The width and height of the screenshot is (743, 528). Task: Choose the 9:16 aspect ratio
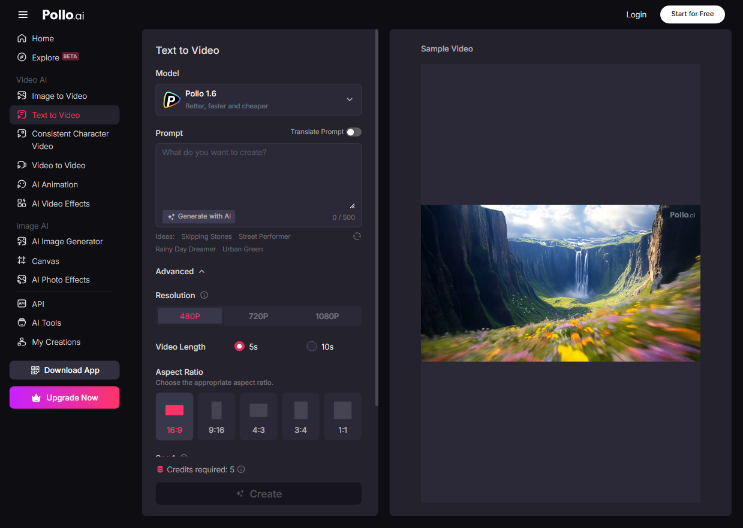click(x=216, y=417)
